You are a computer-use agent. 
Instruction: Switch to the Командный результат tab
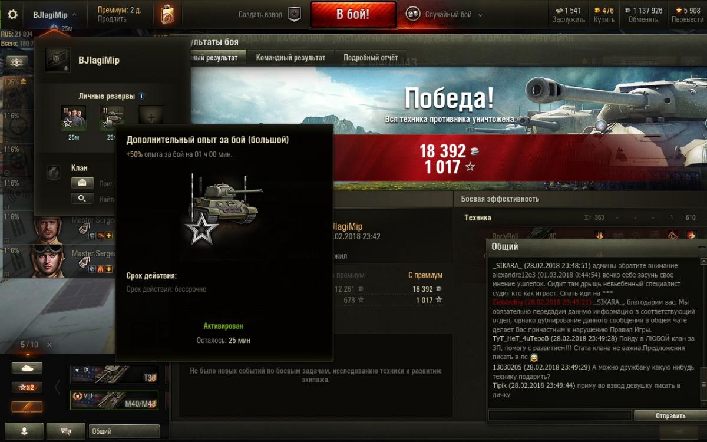point(290,58)
